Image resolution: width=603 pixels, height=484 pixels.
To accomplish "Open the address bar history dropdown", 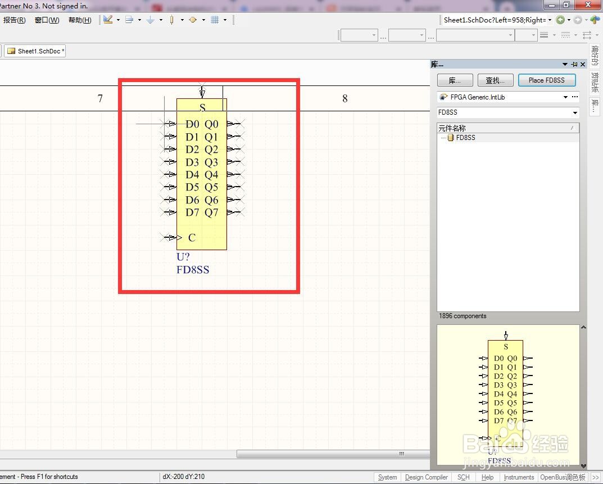I will pyautogui.click(x=550, y=20).
